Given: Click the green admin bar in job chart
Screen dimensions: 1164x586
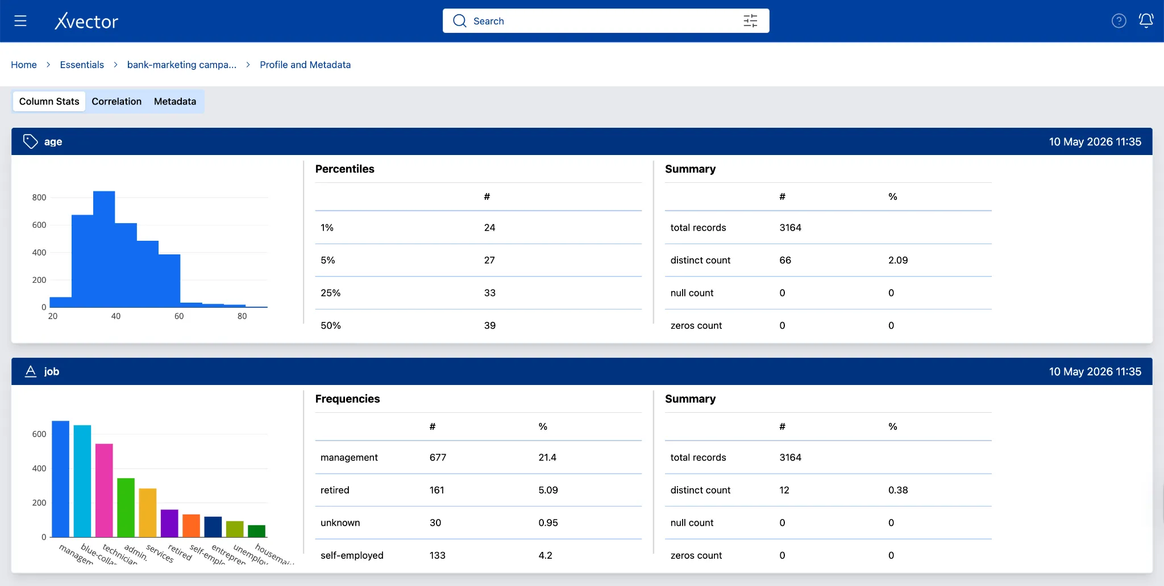Looking at the screenshot, I should [x=126, y=508].
